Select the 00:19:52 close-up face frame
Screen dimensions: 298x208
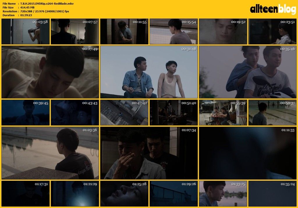click(223, 31)
